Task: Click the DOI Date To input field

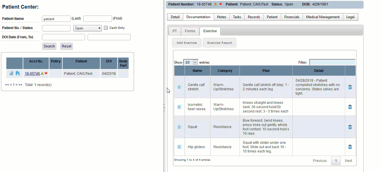Action: (x=109, y=37)
